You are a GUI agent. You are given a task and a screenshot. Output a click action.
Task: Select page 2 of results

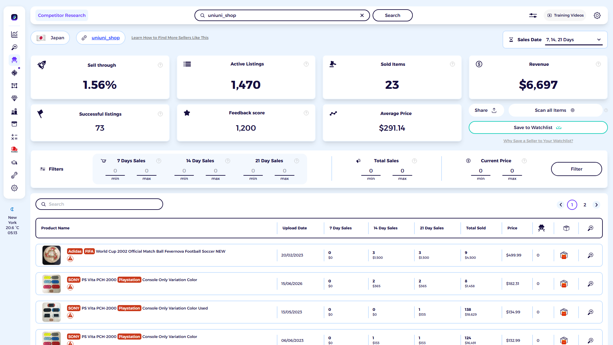pyautogui.click(x=585, y=205)
